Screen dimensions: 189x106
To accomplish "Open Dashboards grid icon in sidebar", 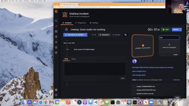I will (56, 32).
